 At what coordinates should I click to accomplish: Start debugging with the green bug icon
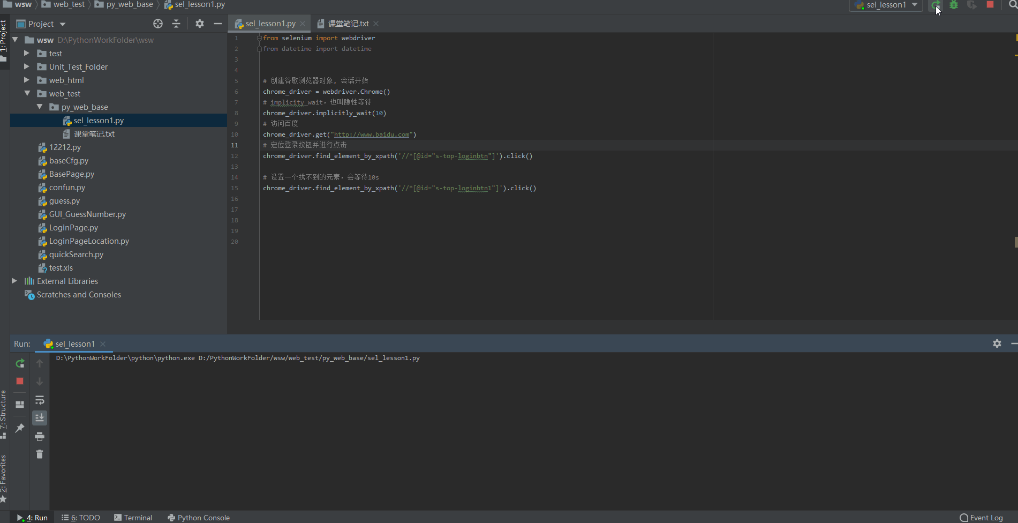[x=954, y=5]
